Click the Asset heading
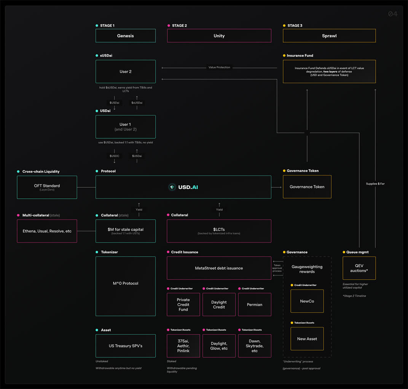This screenshot has width=408, height=389. click(x=106, y=330)
